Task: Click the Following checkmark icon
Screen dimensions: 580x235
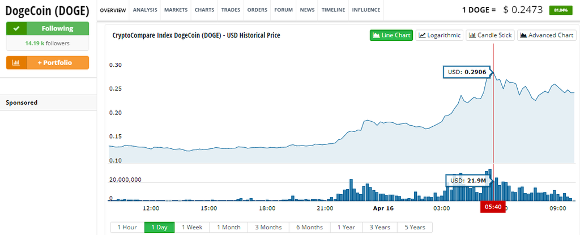Action: [16, 28]
